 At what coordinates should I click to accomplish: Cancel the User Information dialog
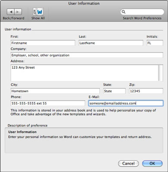(128, 163)
